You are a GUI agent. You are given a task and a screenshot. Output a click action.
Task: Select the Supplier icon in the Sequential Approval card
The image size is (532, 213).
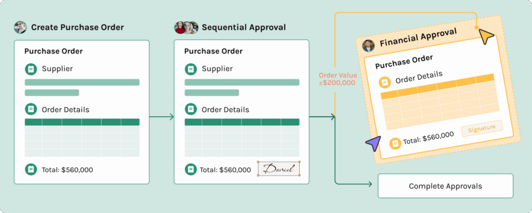click(191, 69)
